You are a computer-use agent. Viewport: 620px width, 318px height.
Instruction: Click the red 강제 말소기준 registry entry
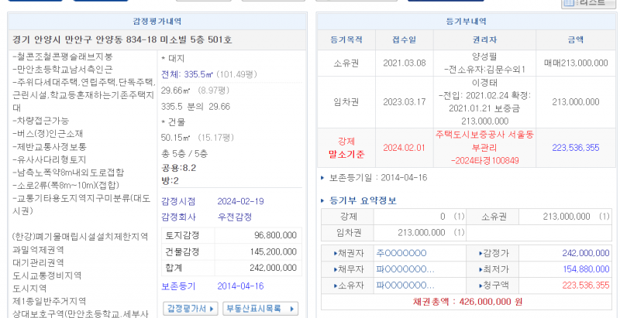tap(346, 145)
